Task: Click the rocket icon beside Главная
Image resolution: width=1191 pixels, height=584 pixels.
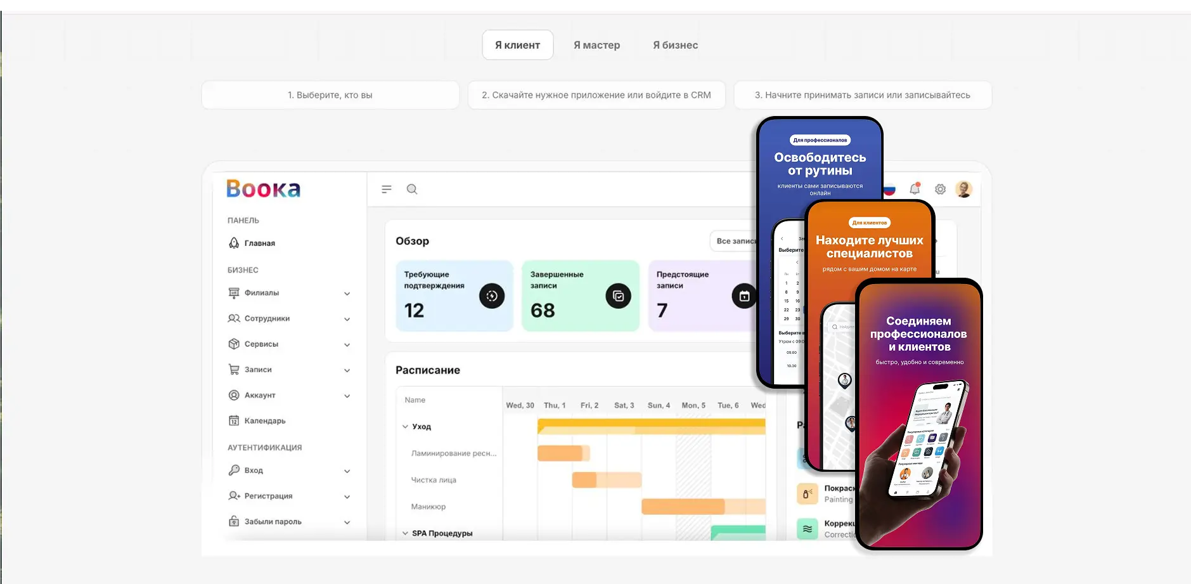Action: coord(234,243)
